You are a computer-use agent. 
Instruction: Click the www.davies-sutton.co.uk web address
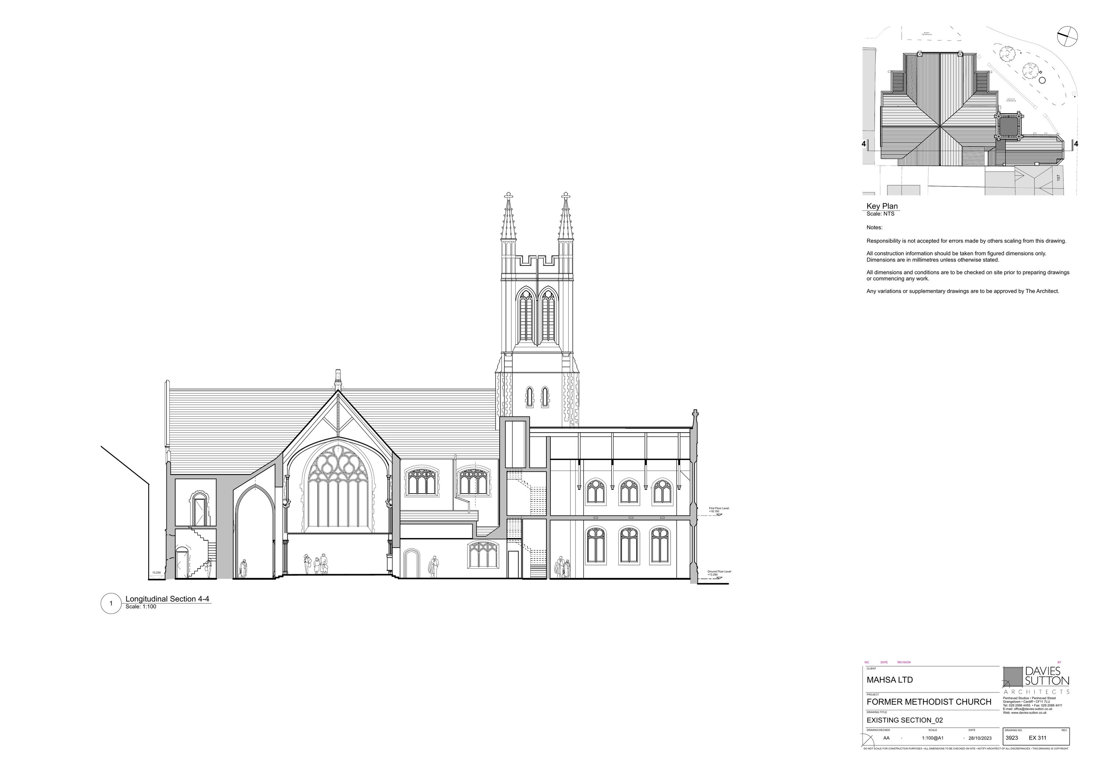pos(1029,712)
